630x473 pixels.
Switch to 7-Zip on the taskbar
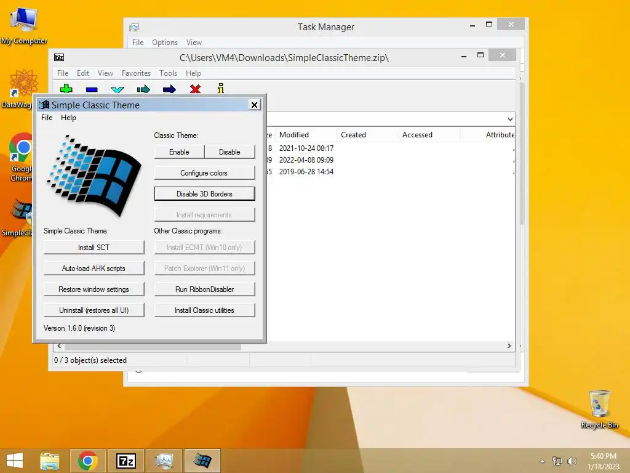click(x=126, y=461)
